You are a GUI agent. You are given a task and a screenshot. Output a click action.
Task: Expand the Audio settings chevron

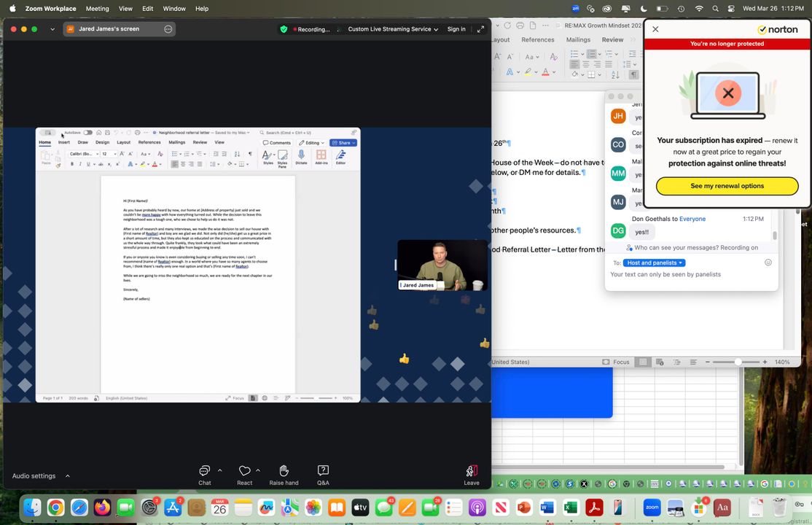pyautogui.click(x=68, y=476)
